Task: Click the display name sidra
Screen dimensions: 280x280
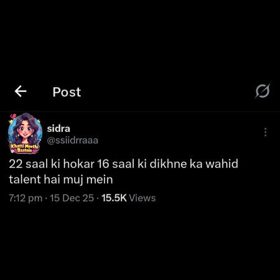Action: click(x=58, y=129)
